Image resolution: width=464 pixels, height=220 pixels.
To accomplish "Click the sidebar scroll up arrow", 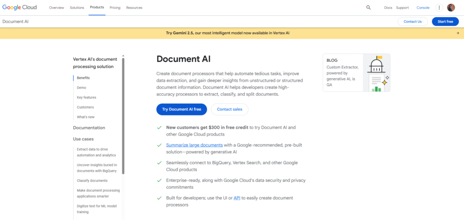I will coord(123,56).
